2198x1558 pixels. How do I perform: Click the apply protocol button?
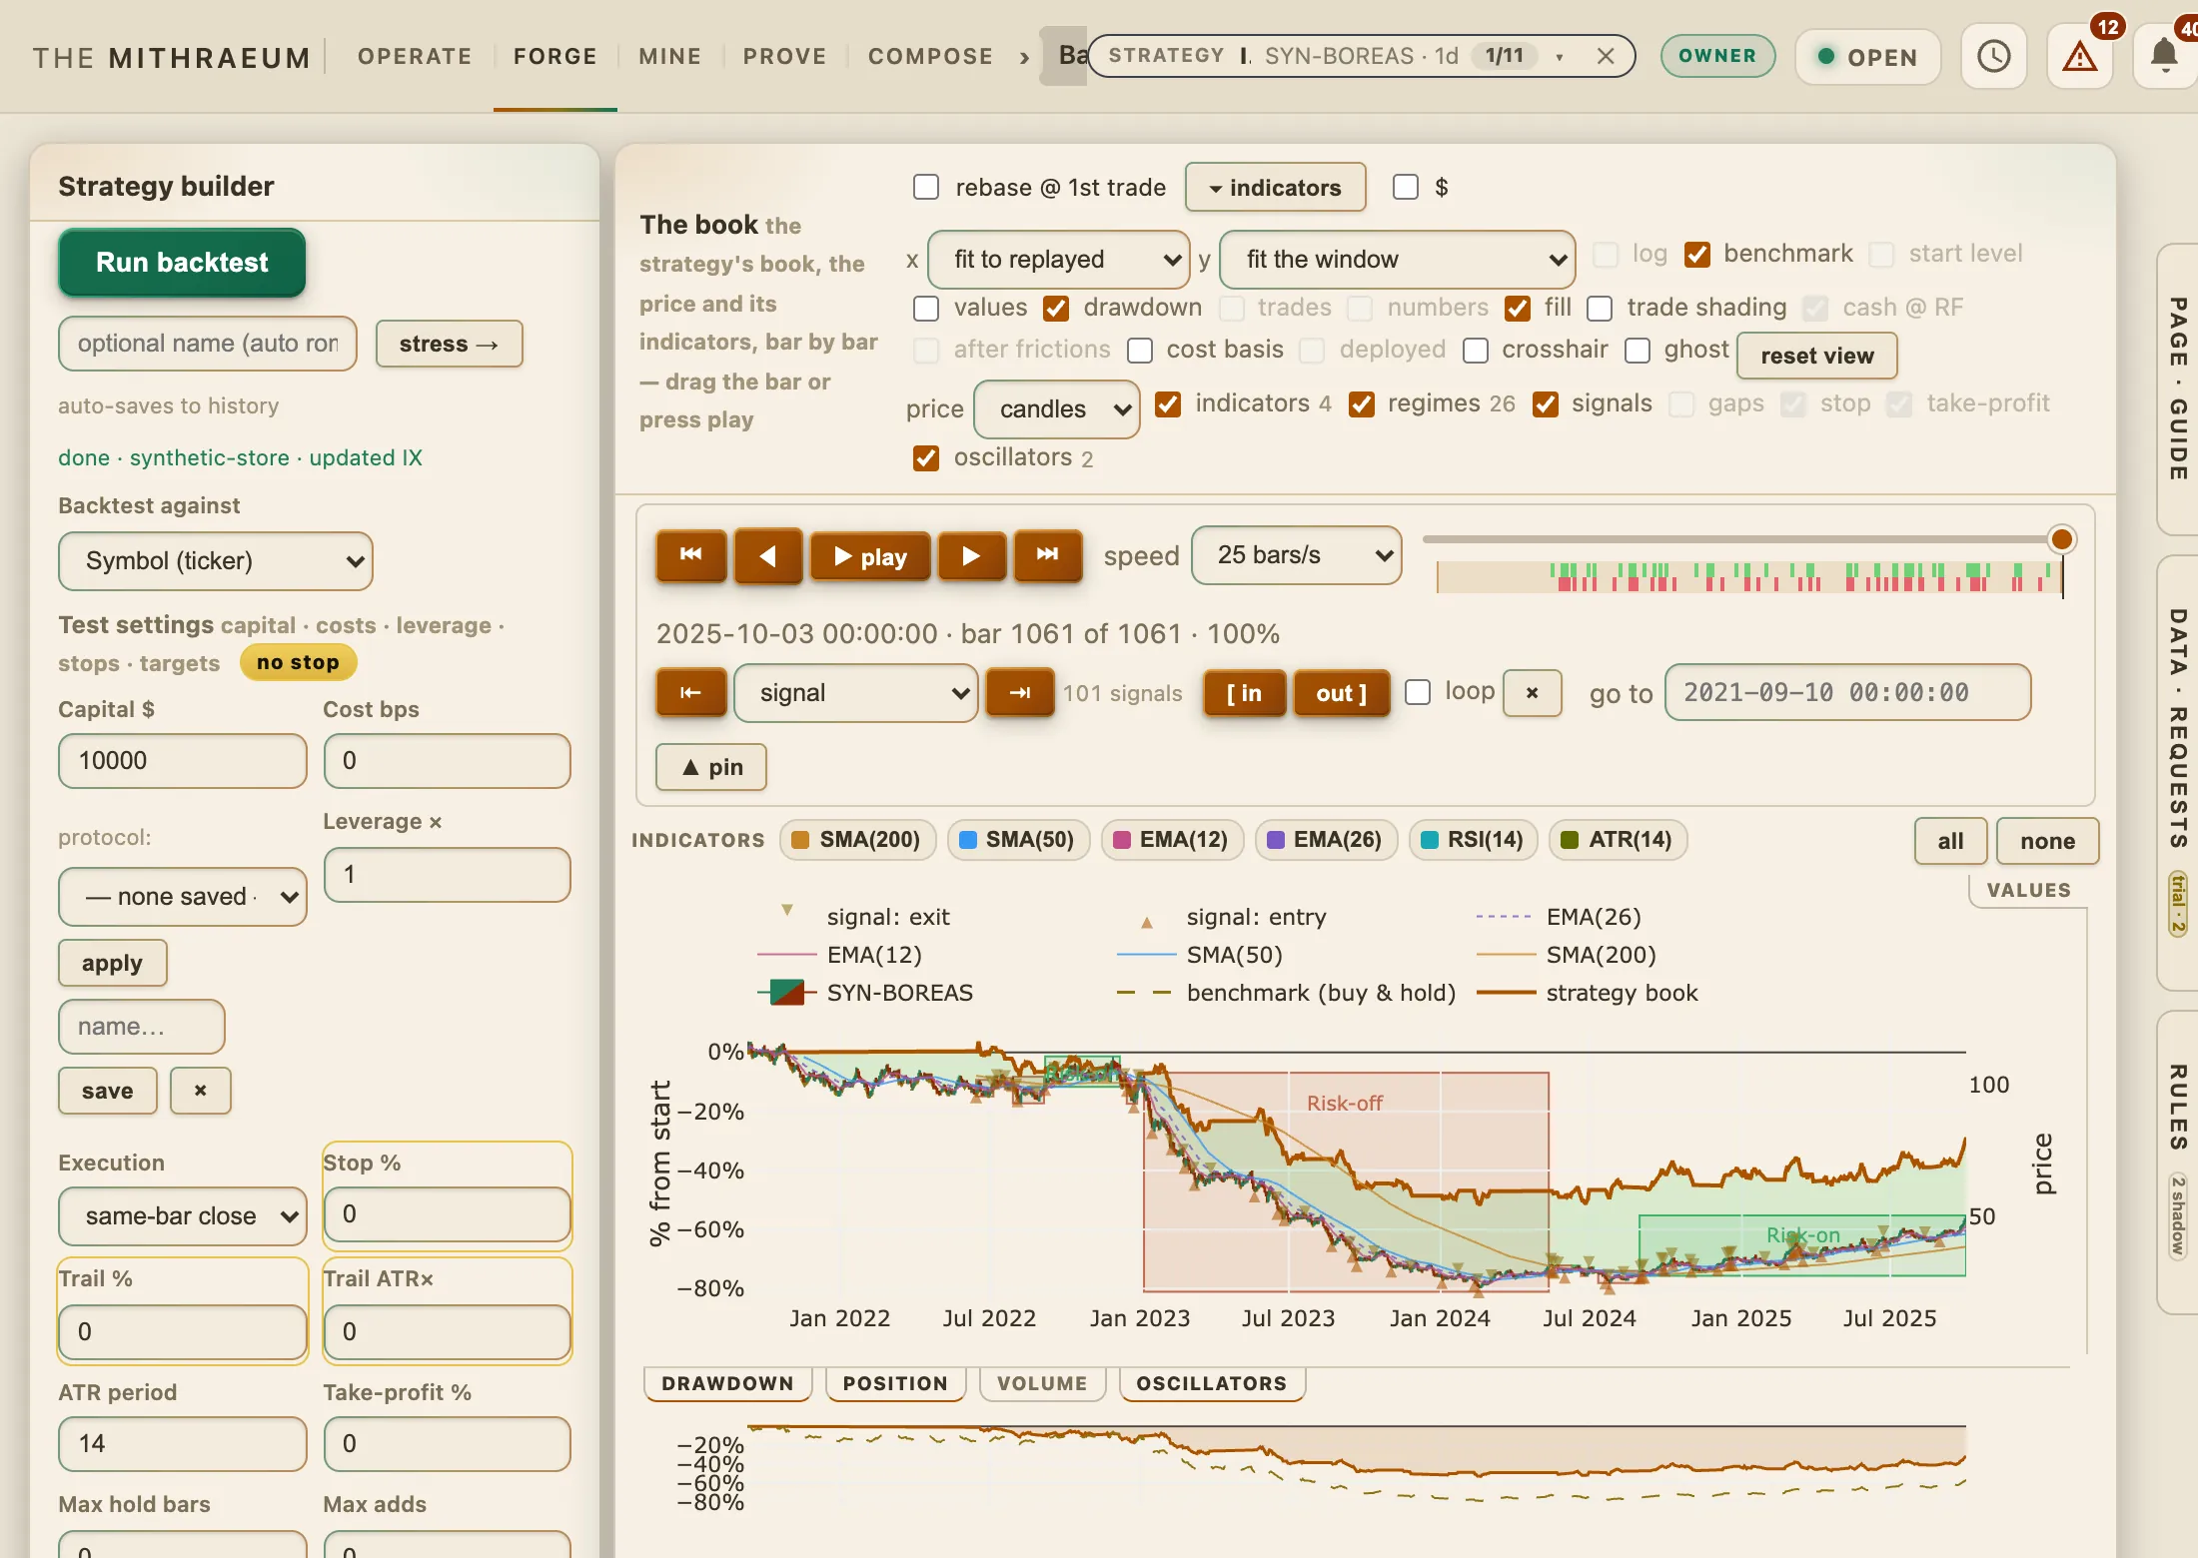(112, 964)
